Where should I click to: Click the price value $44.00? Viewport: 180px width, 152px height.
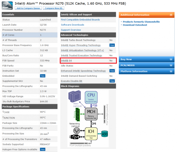(44, 101)
